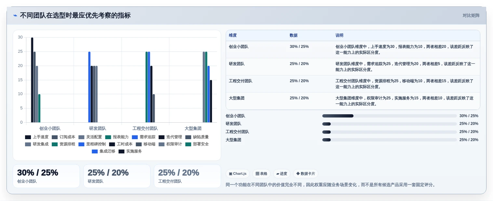
Task: Click the 创业小团队 progress bar
Action: 389,116
